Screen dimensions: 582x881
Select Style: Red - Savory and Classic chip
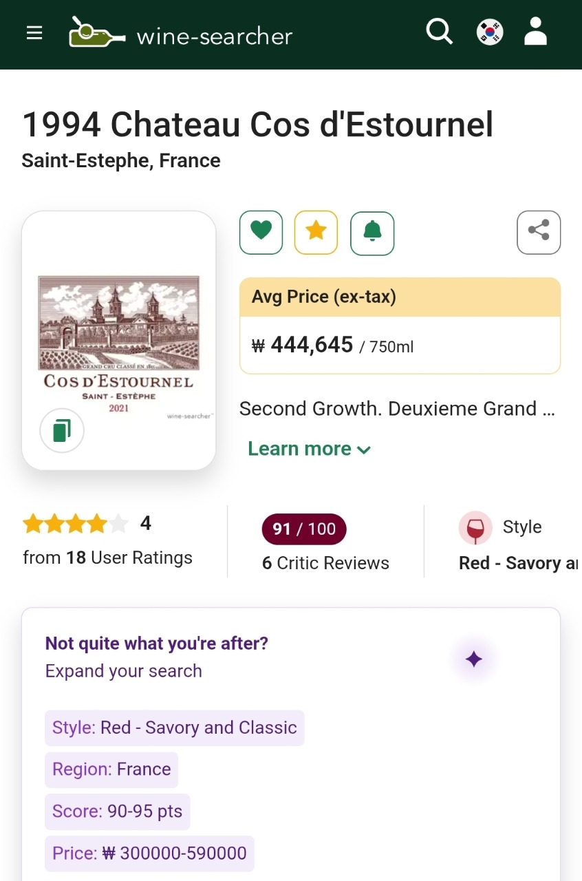(175, 728)
